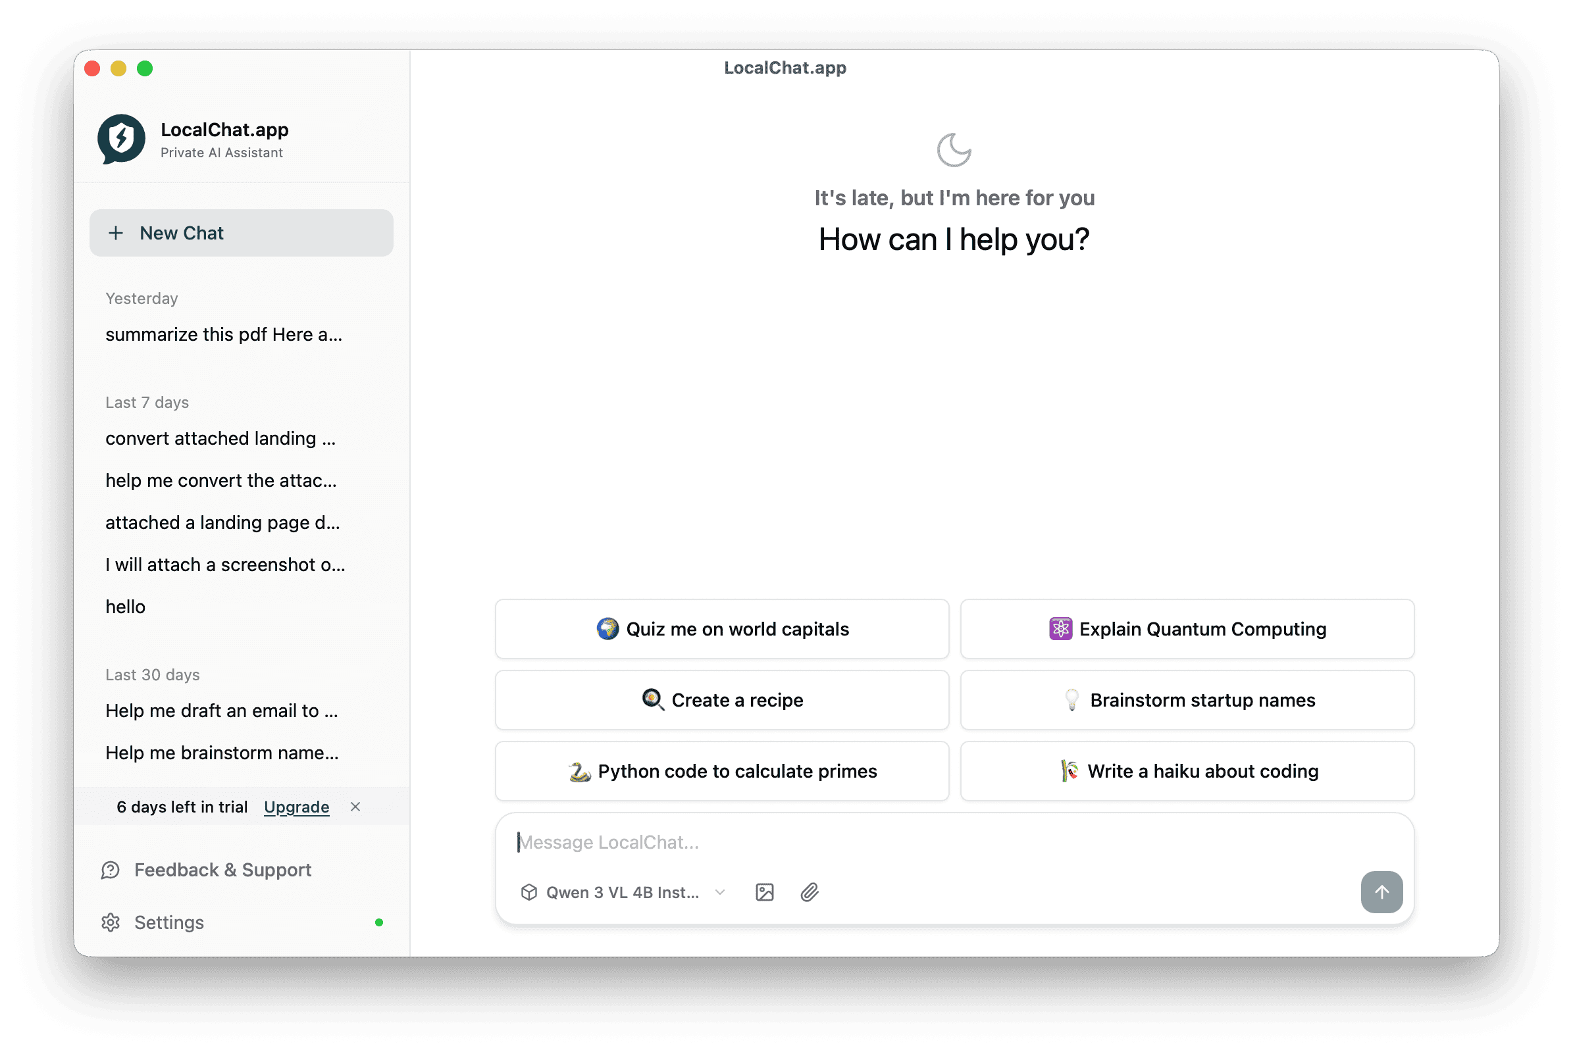Dismiss the trial banner with X
The height and width of the screenshot is (1054, 1573).
(355, 807)
